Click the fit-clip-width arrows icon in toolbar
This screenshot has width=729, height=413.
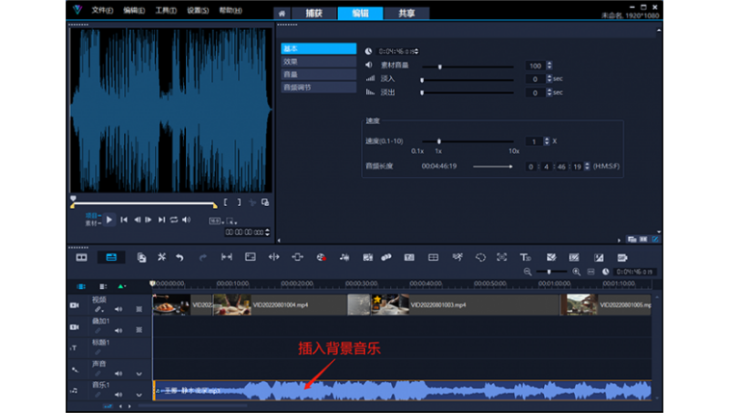pyautogui.click(x=226, y=257)
